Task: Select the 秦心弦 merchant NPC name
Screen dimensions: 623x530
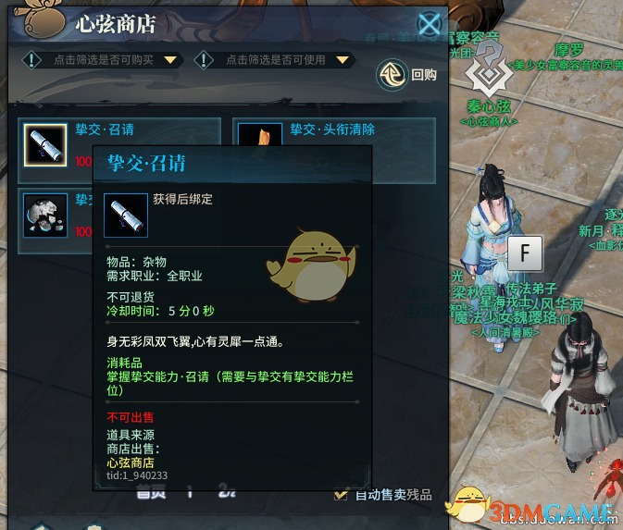Action: (x=489, y=106)
